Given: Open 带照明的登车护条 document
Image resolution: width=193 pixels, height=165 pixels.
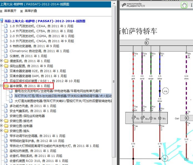Looking at the screenshot, I should 37,141.
